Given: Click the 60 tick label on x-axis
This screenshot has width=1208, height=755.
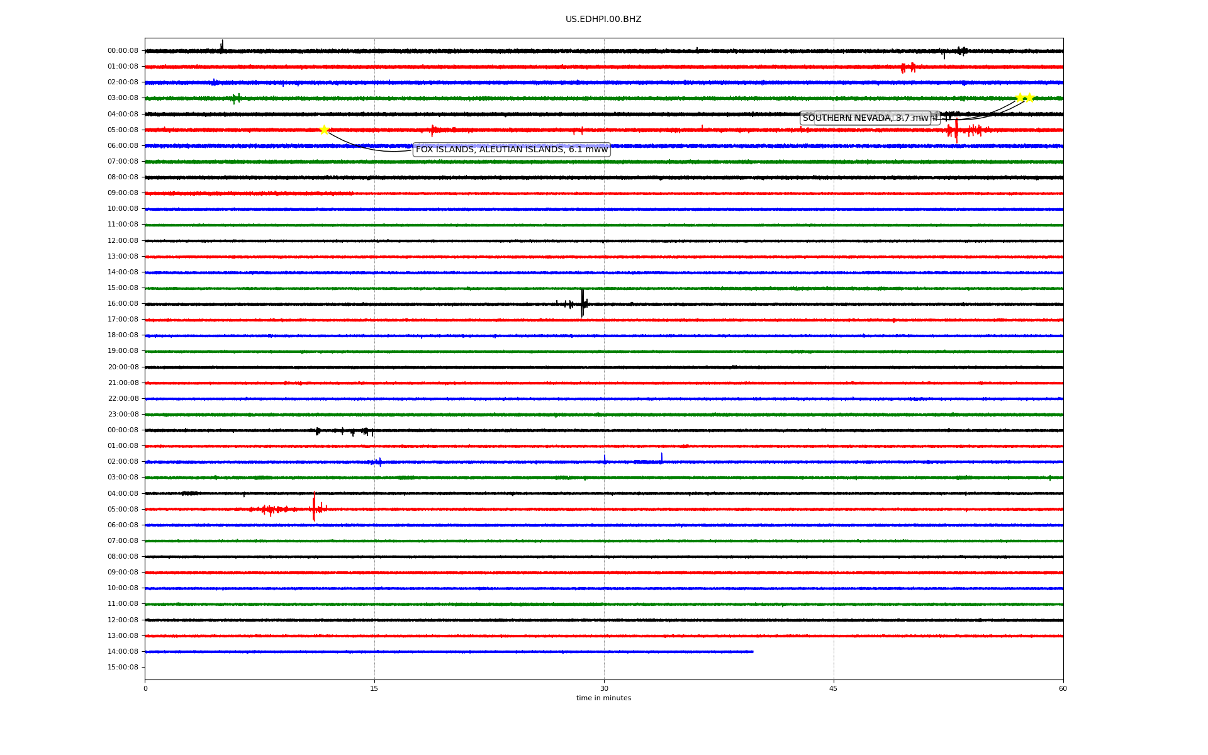Looking at the screenshot, I should 1063,688.
